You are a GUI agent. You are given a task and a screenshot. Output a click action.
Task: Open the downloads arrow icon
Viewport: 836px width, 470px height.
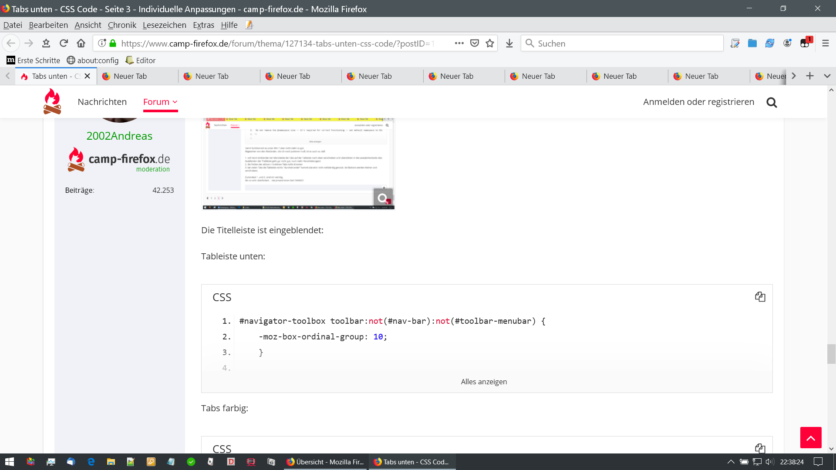pos(509,43)
